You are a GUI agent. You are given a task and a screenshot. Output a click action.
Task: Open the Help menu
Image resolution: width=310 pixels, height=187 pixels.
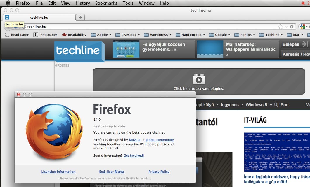[x=164, y=3]
